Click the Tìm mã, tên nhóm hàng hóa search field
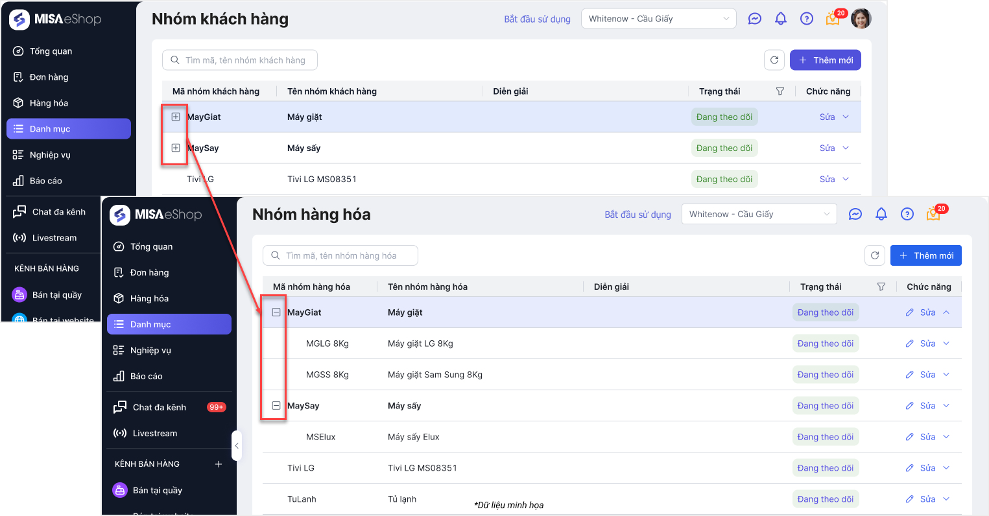989x516 pixels. (x=340, y=255)
